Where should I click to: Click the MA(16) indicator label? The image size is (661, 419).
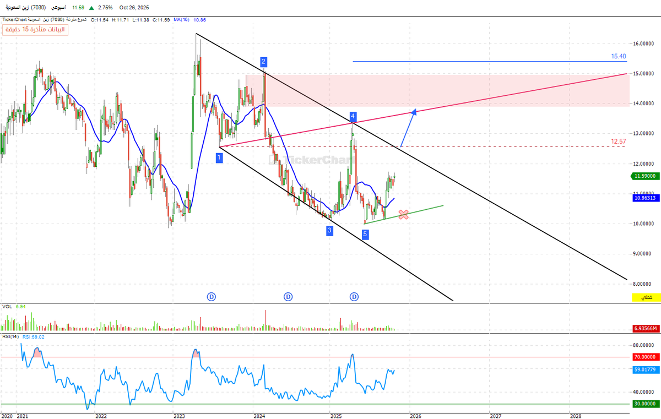pos(181,20)
